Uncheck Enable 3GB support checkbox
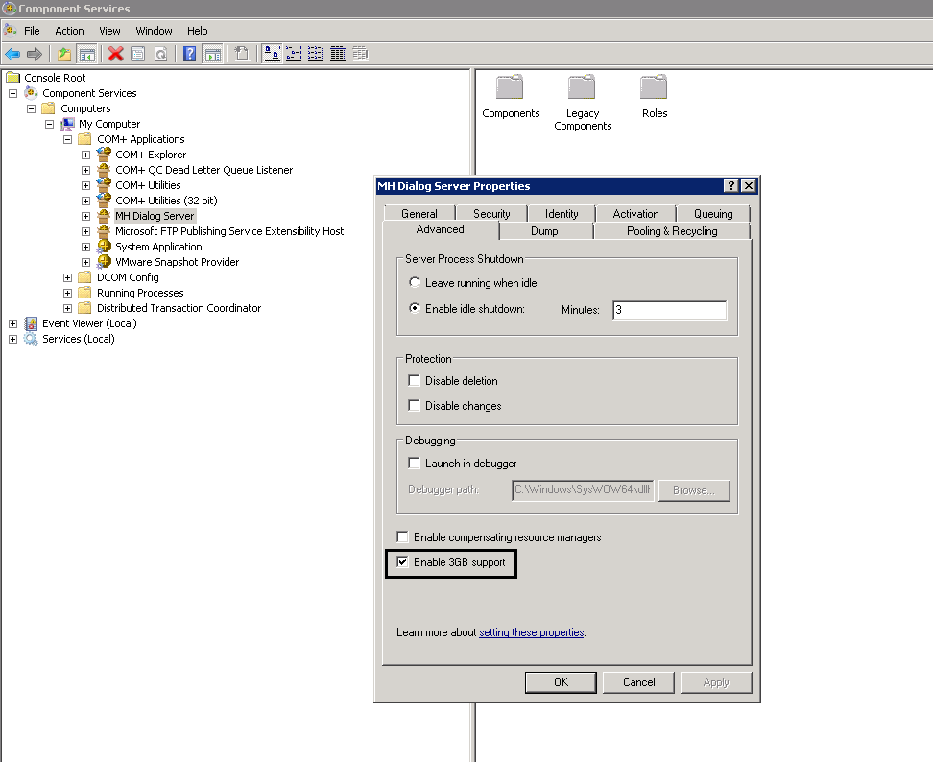The width and height of the screenshot is (933, 762). 403,562
